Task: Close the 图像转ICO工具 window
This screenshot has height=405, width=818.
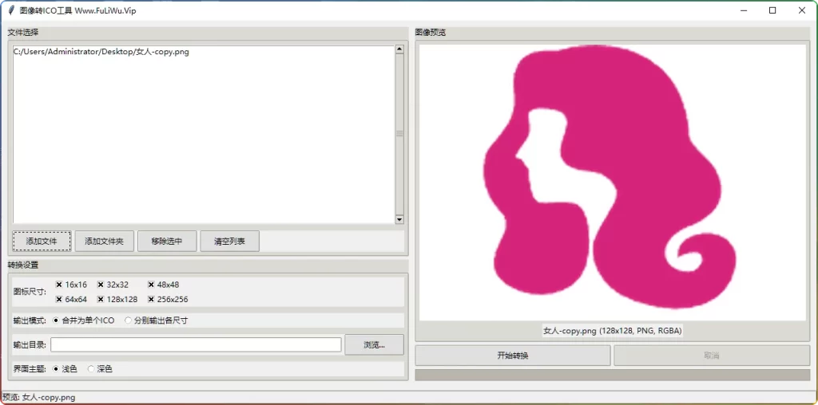Action: coord(802,10)
